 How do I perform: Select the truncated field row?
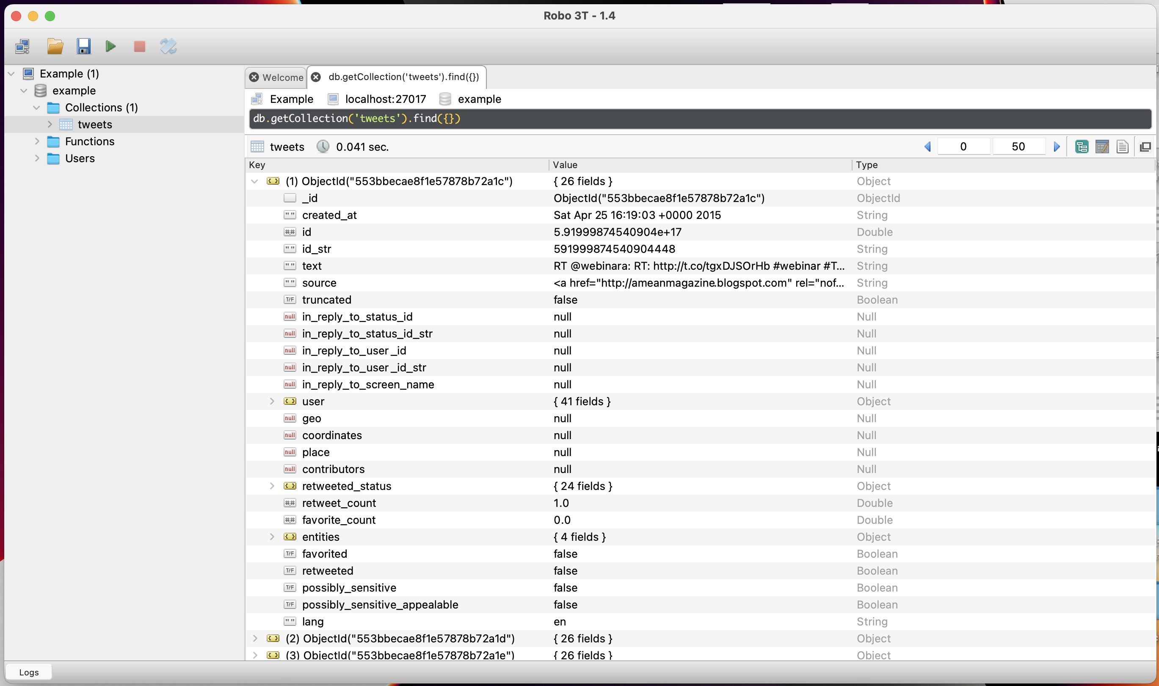(x=700, y=299)
